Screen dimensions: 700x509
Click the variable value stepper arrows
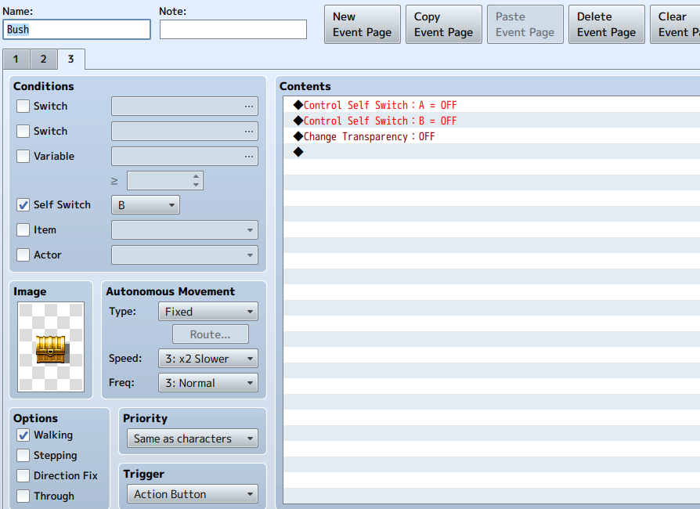click(x=196, y=180)
